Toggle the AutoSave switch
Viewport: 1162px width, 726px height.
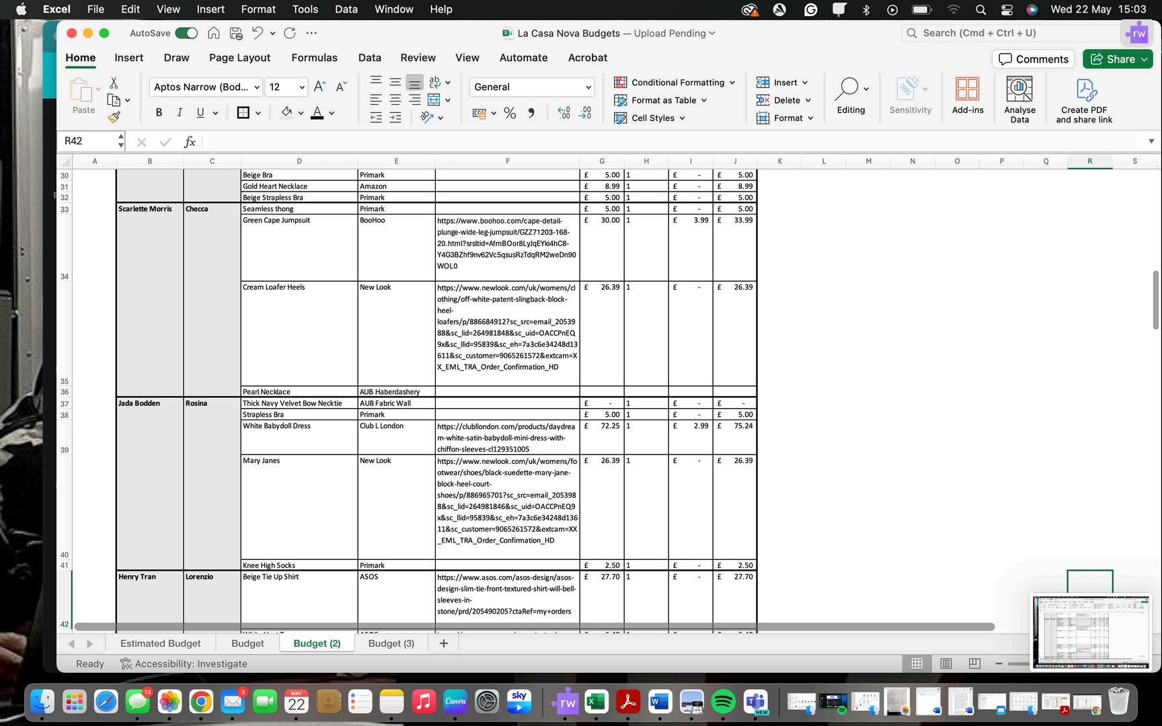(186, 33)
